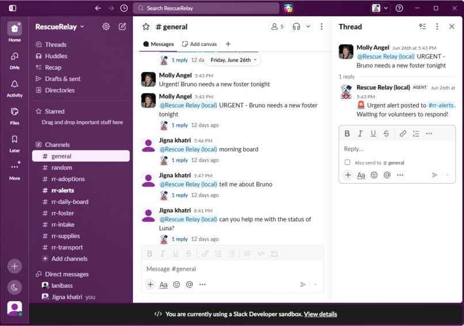Start a huddle with headphones icon
464x326 pixels.
[296, 26]
